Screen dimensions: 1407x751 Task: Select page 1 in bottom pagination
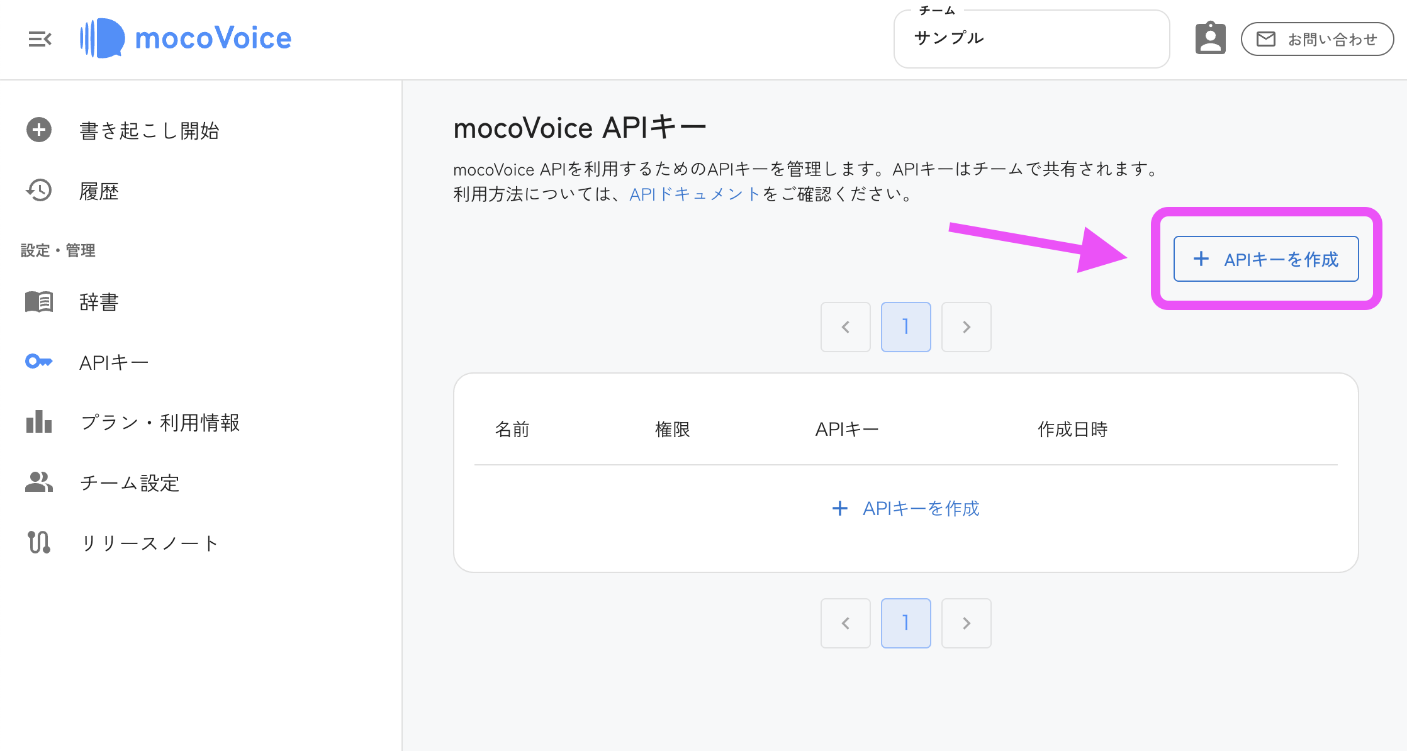click(x=906, y=623)
